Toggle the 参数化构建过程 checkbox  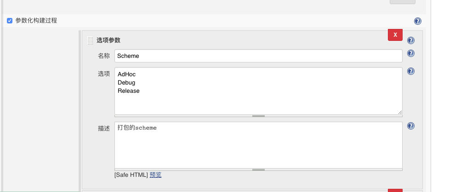[x=10, y=21]
